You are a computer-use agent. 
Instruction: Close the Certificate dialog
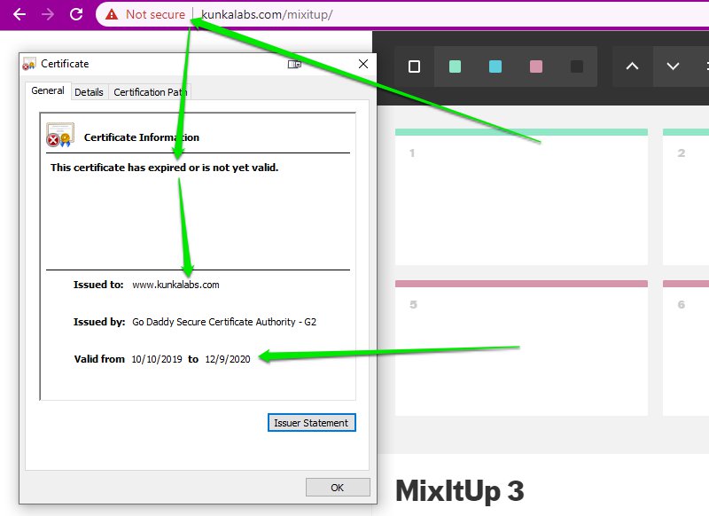pyautogui.click(x=363, y=64)
